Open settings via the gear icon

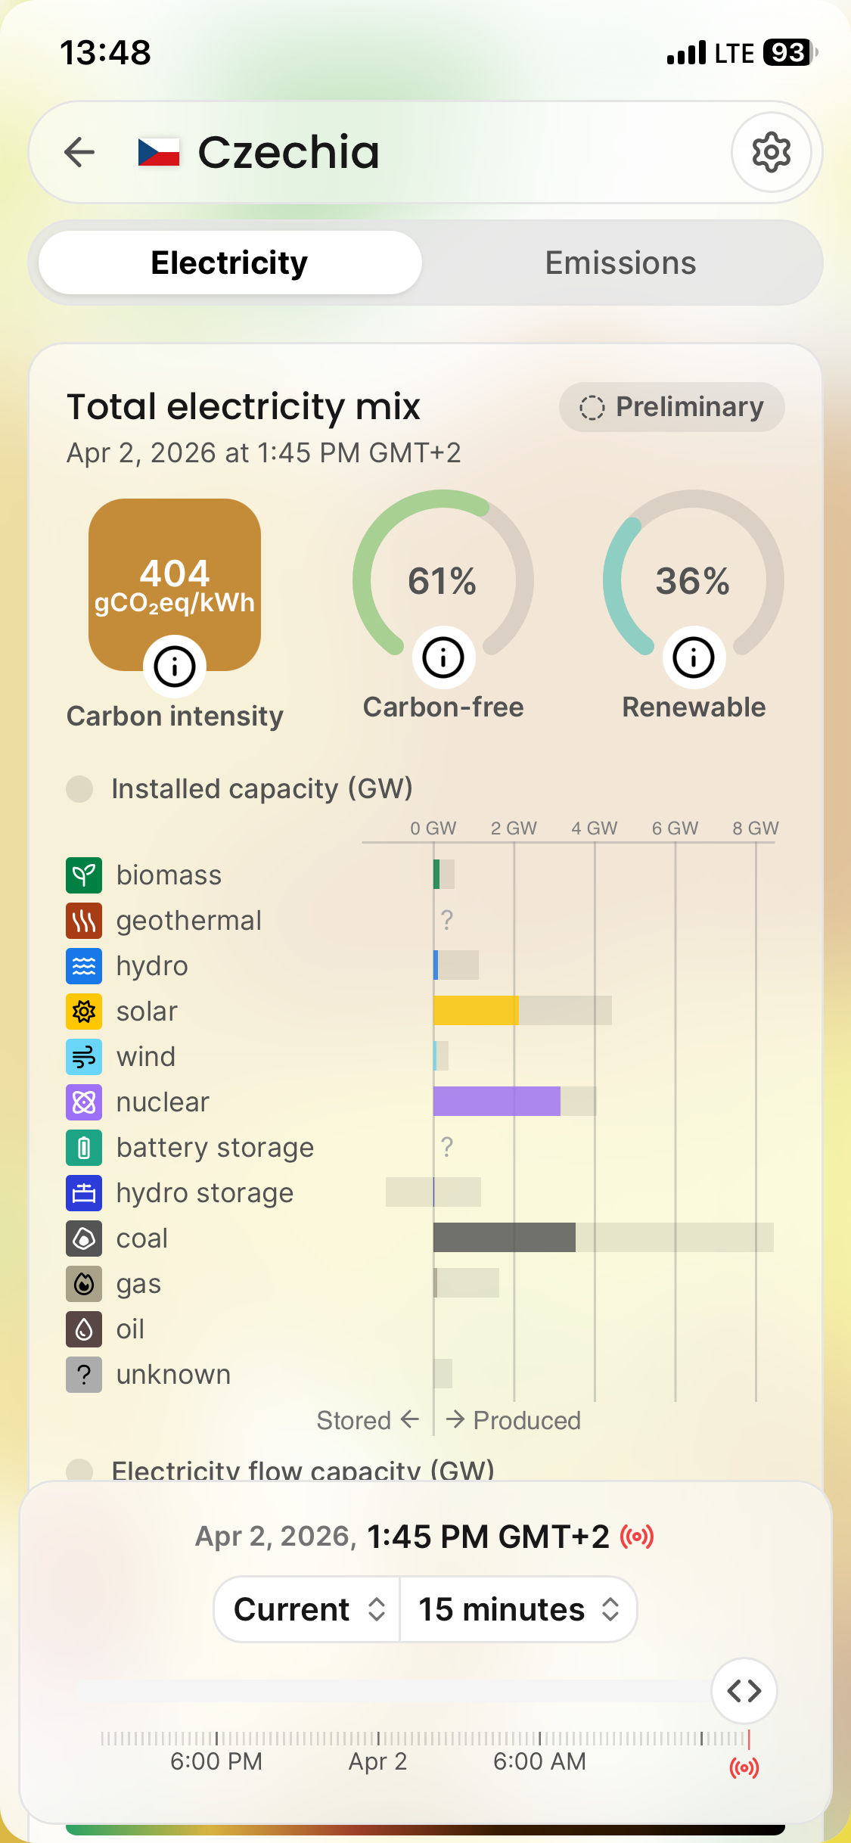(x=771, y=152)
